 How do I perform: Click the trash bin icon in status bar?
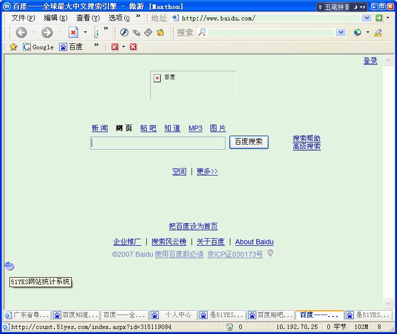229,327
